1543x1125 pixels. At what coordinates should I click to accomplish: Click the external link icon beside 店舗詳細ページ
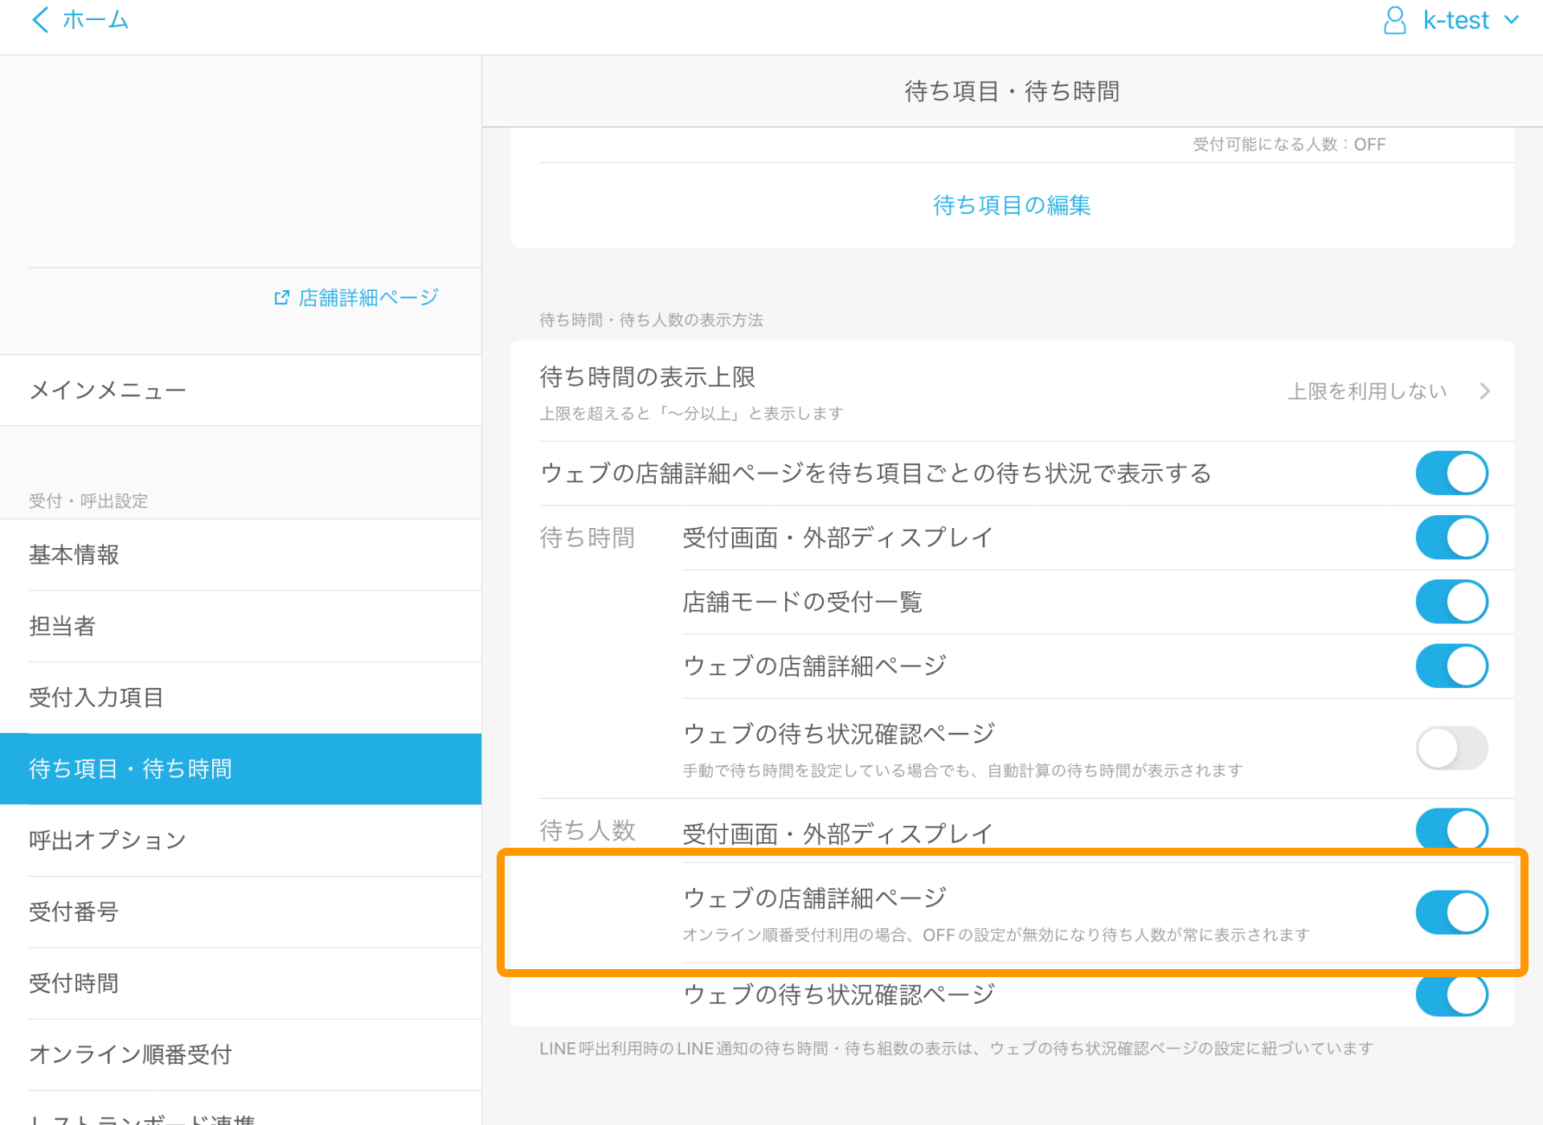281,298
